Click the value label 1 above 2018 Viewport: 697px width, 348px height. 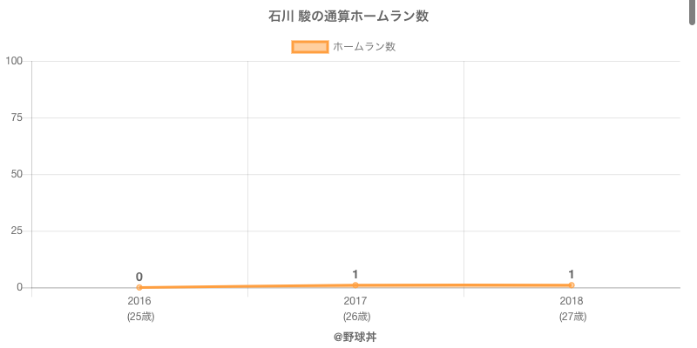572,274
